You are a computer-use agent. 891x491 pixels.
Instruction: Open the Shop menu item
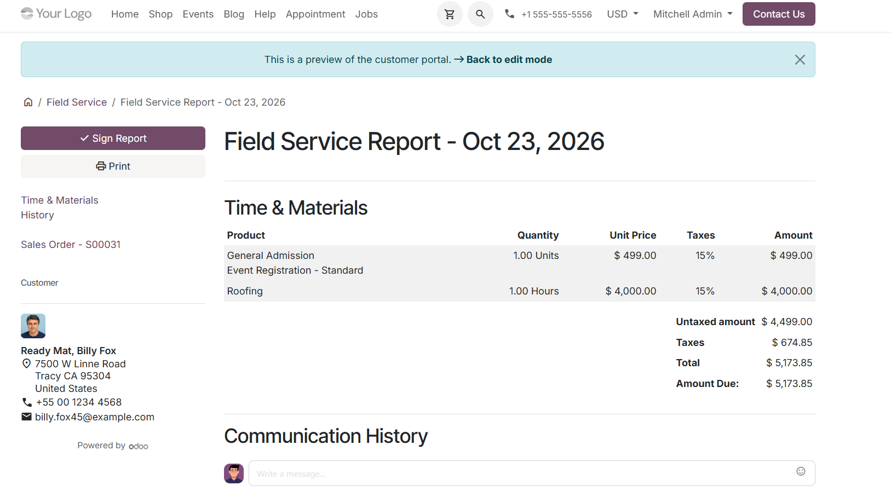[160, 14]
